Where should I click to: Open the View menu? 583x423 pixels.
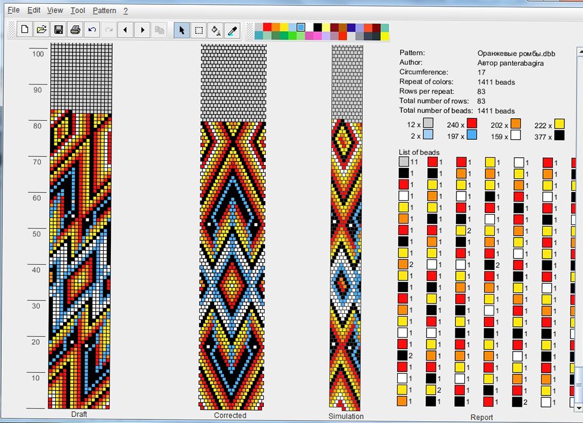55,10
